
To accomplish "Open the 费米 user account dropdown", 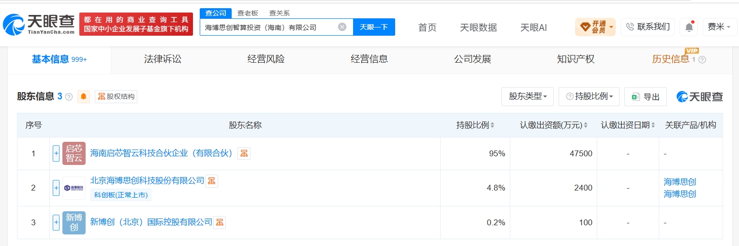I will point(719,27).
